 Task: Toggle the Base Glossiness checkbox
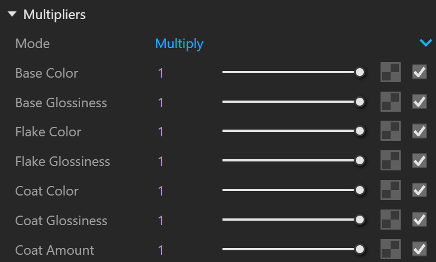(x=419, y=102)
